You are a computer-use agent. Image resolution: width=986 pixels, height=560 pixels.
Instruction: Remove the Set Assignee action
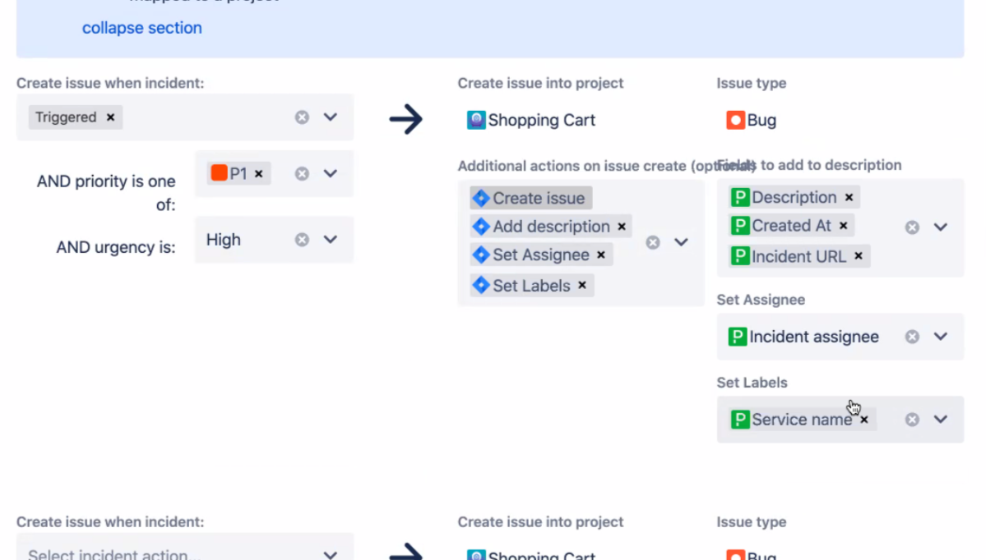click(x=601, y=255)
